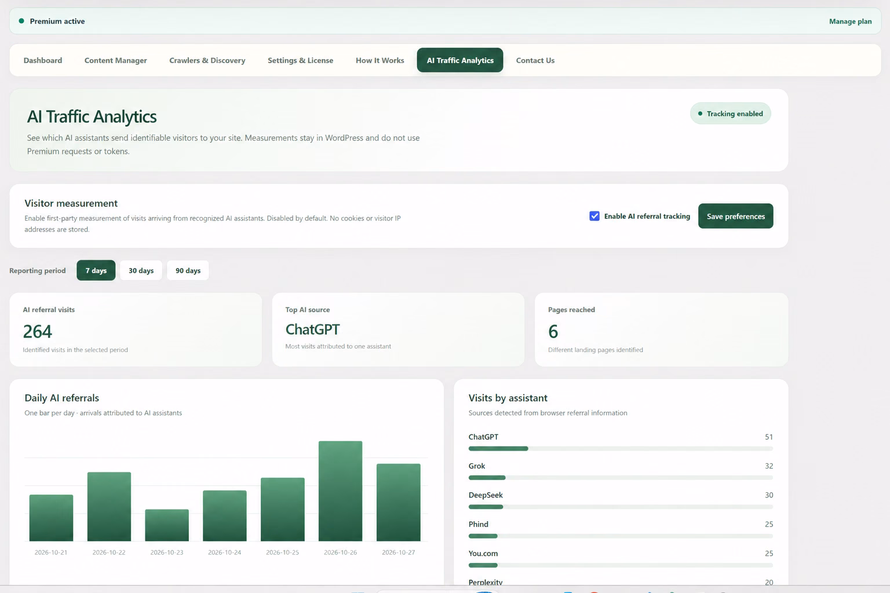The width and height of the screenshot is (890, 593).
Task: Switch reporting period to 90 days
Action: (188, 270)
